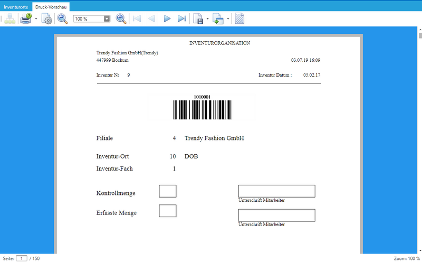Click the address 447999 Bochum
Image resolution: width=422 pixels, height=262 pixels.
click(112, 60)
